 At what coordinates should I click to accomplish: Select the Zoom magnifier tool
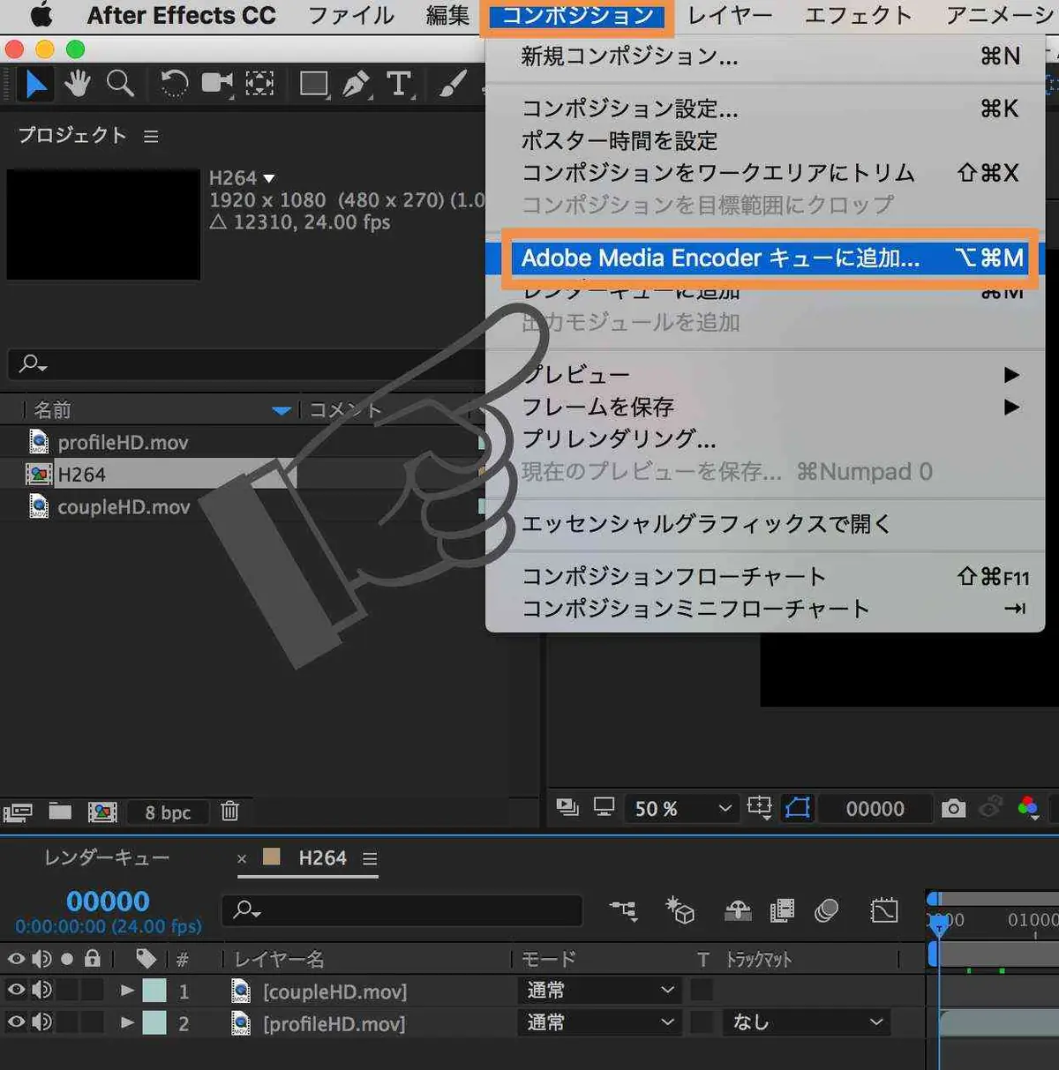(120, 84)
